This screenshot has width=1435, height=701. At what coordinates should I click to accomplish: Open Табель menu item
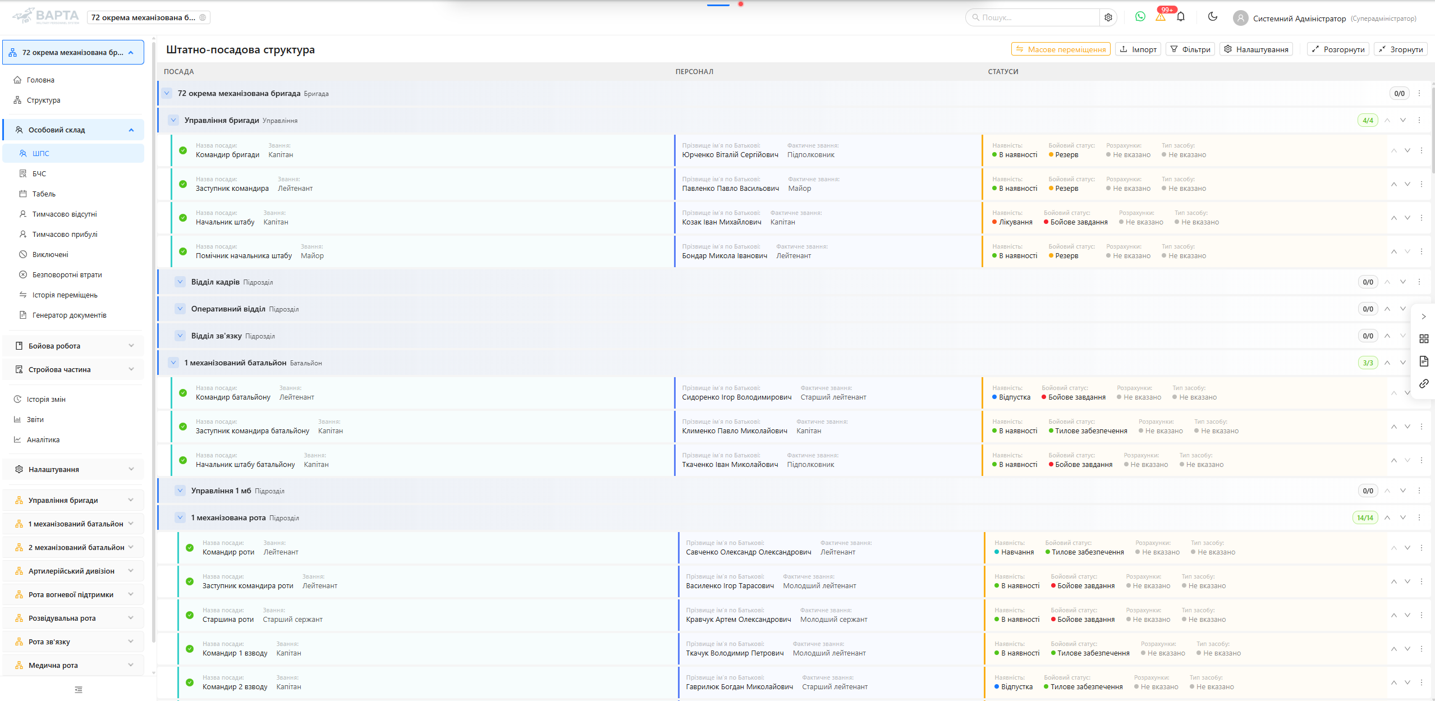[73, 194]
